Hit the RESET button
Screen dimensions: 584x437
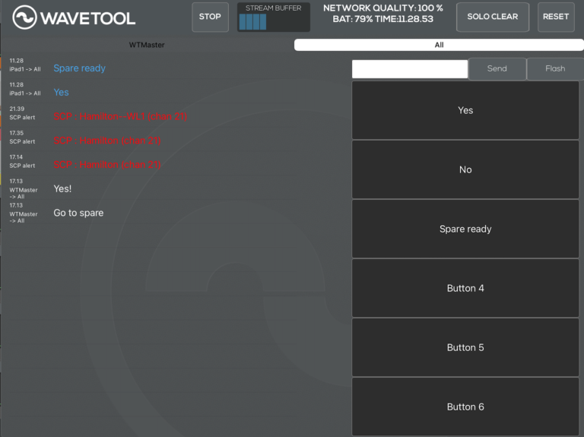click(556, 17)
